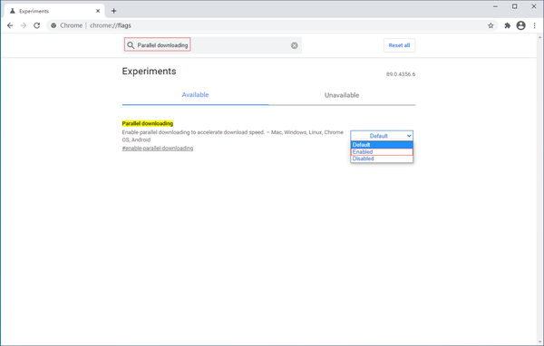
Task: Choose Enabled in the dropdown list
Action: (x=382, y=152)
